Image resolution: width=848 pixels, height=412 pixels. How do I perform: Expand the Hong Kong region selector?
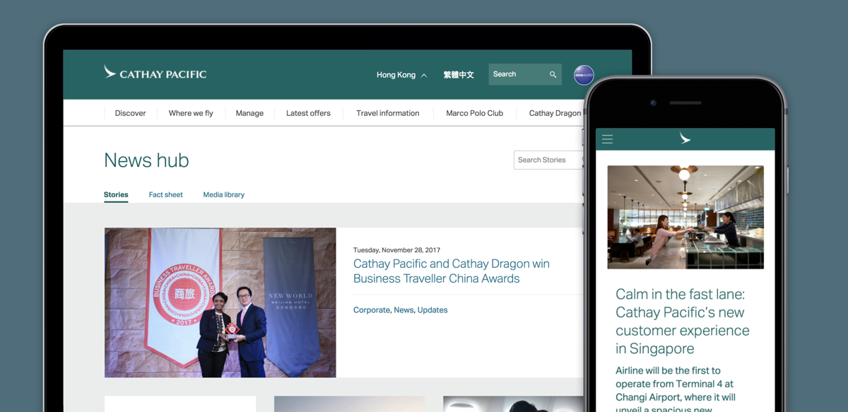pos(401,75)
